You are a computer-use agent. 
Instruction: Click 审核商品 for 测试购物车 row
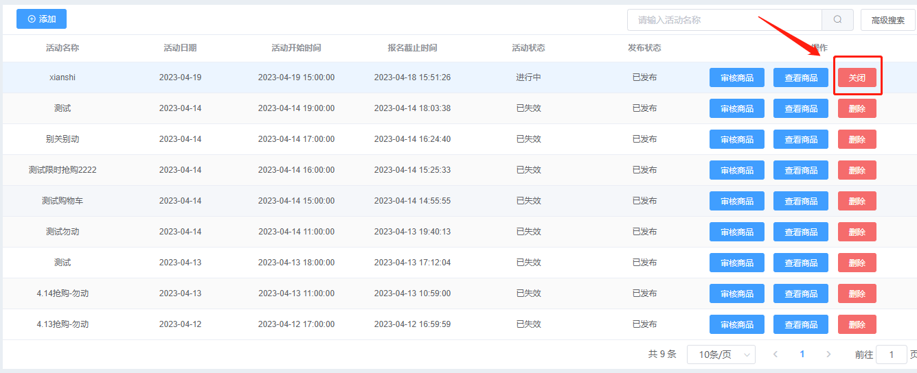pos(737,201)
